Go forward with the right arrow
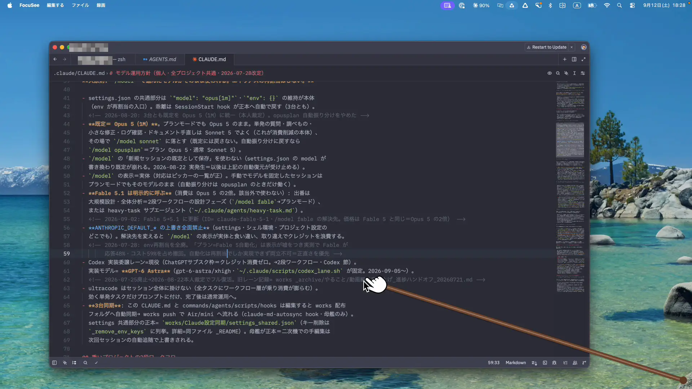The width and height of the screenshot is (692, 389). point(65,59)
